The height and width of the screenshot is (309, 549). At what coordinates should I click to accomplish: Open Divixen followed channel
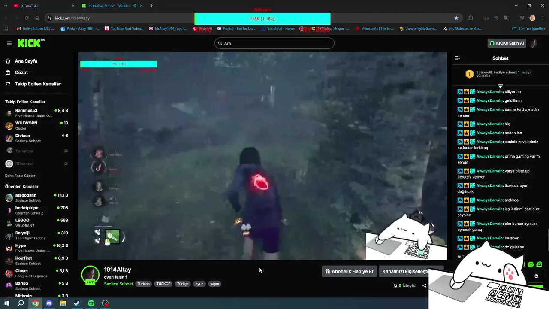tap(36, 138)
